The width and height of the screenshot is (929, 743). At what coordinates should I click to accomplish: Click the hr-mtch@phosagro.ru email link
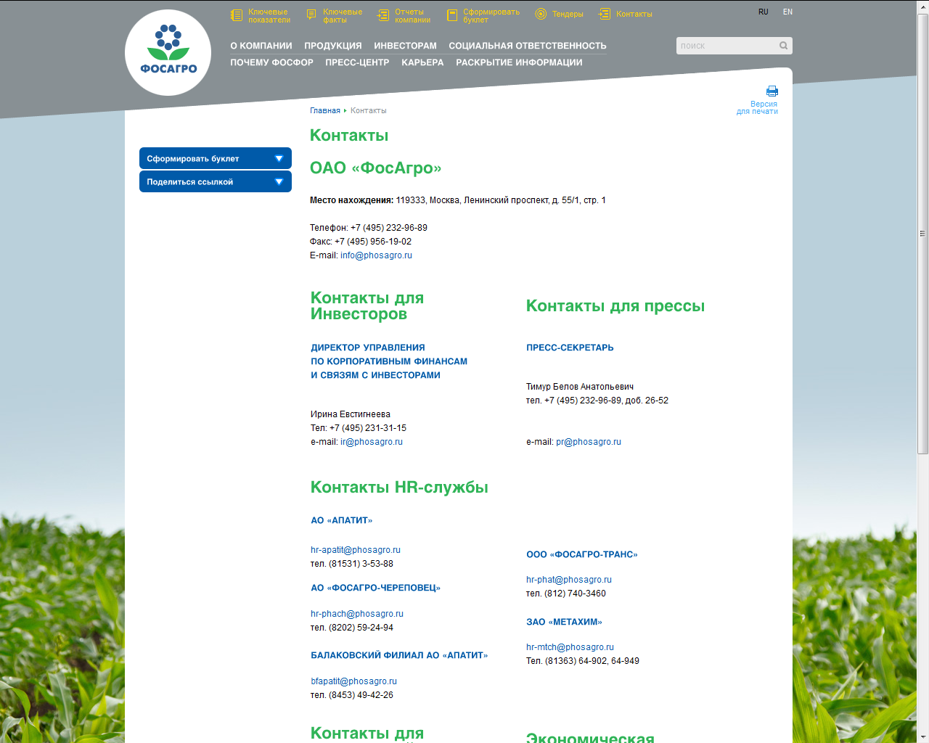coord(570,647)
